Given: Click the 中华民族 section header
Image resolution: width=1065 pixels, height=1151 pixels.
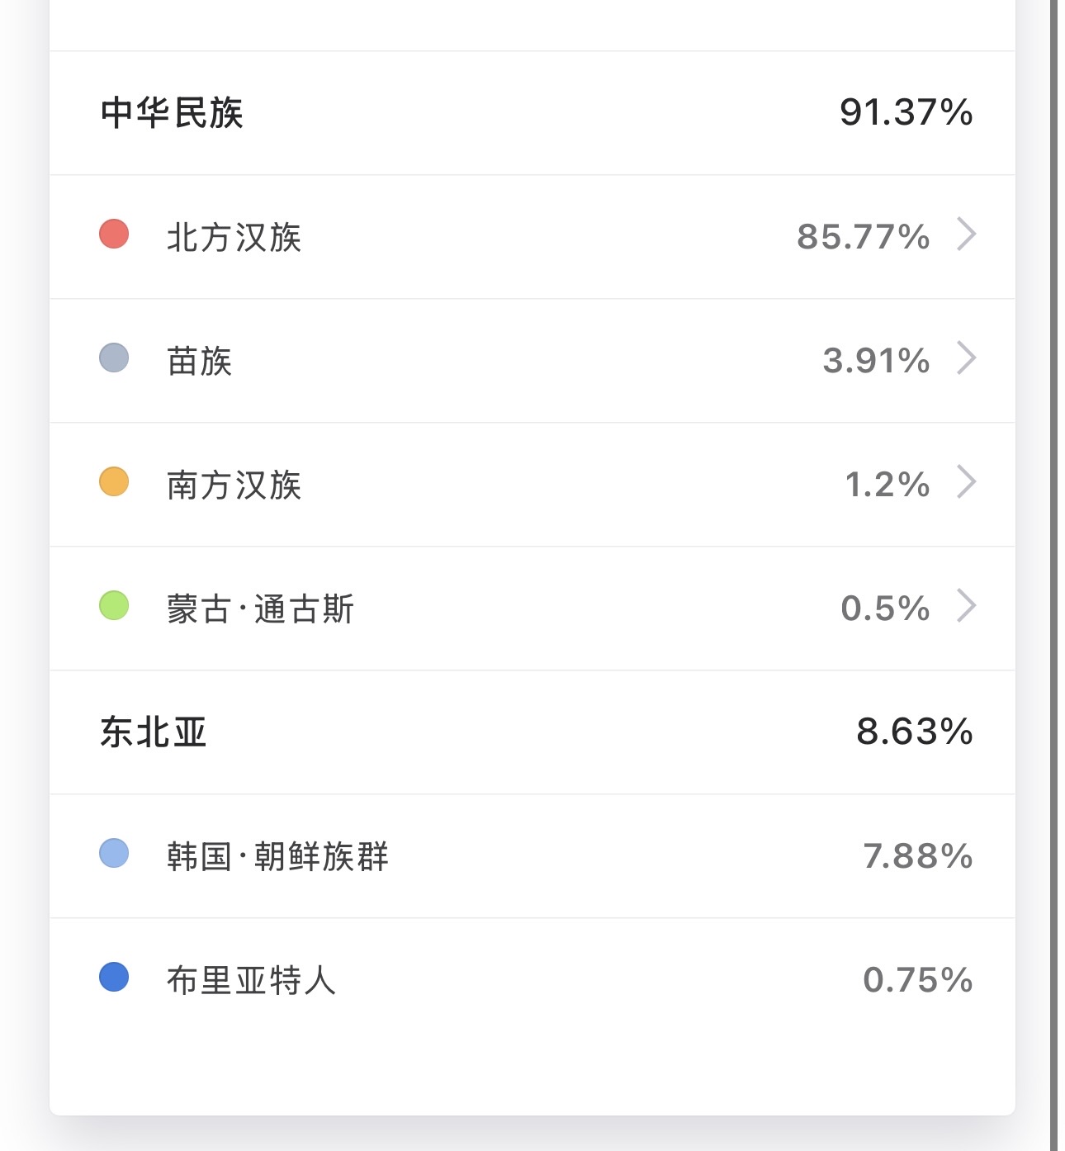Looking at the screenshot, I should [x=172, y=112].
